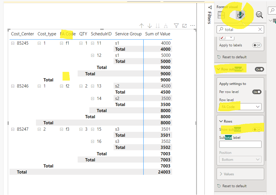Collapse the Rows card chevron
Viewport: 276px width, 195px height.
tap(221, 121)
